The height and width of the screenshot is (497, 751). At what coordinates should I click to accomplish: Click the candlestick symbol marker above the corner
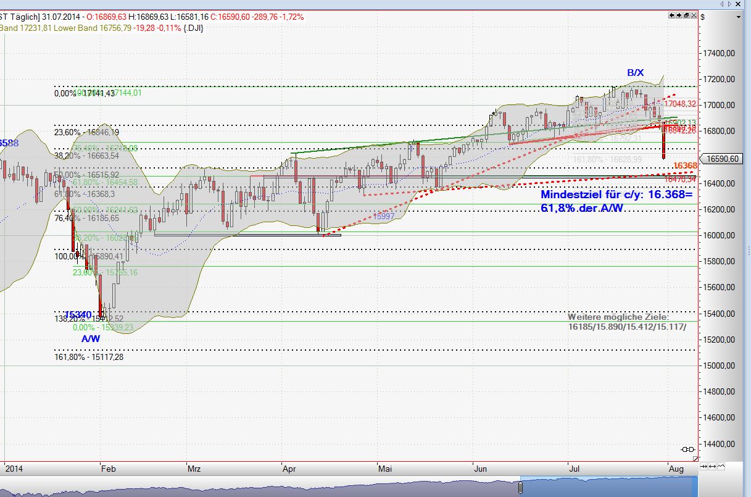[x=688, y=449]
